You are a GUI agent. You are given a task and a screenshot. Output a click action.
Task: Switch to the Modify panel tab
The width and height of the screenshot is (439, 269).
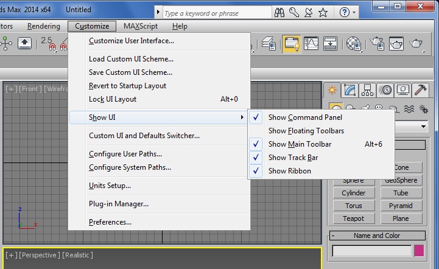coord(349,90)
